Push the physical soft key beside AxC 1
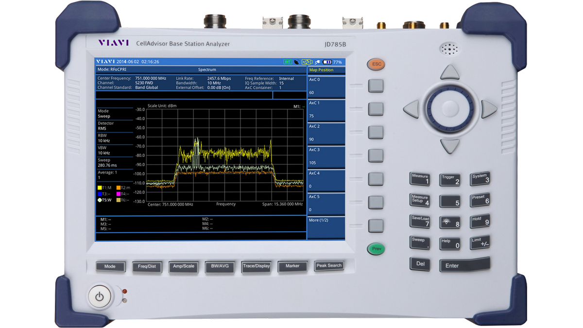This screenshot has height=328, width=583. (376, 109)
